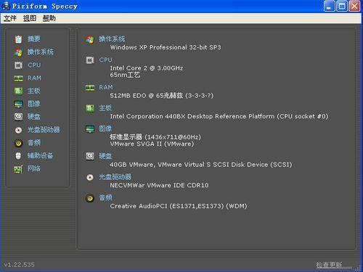Click the Speccy app icon in title bar
The height and width of the screenshot is (272, 363).
[6, 6]
